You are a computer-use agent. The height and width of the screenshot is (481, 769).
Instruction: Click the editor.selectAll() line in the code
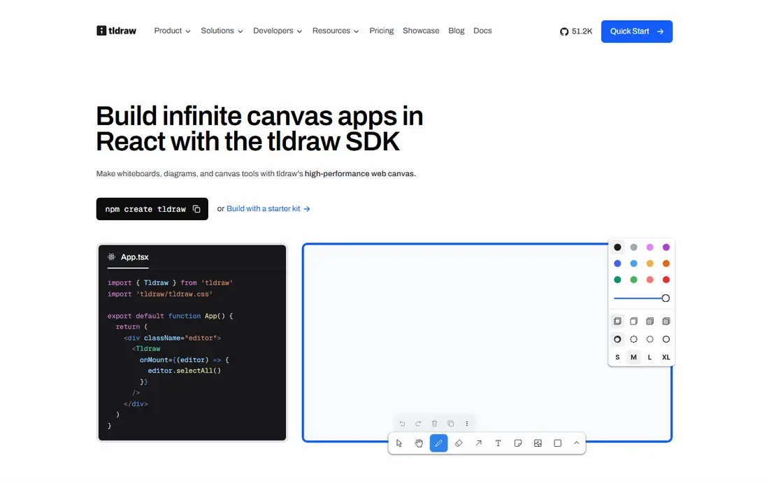tap(185, 371)
